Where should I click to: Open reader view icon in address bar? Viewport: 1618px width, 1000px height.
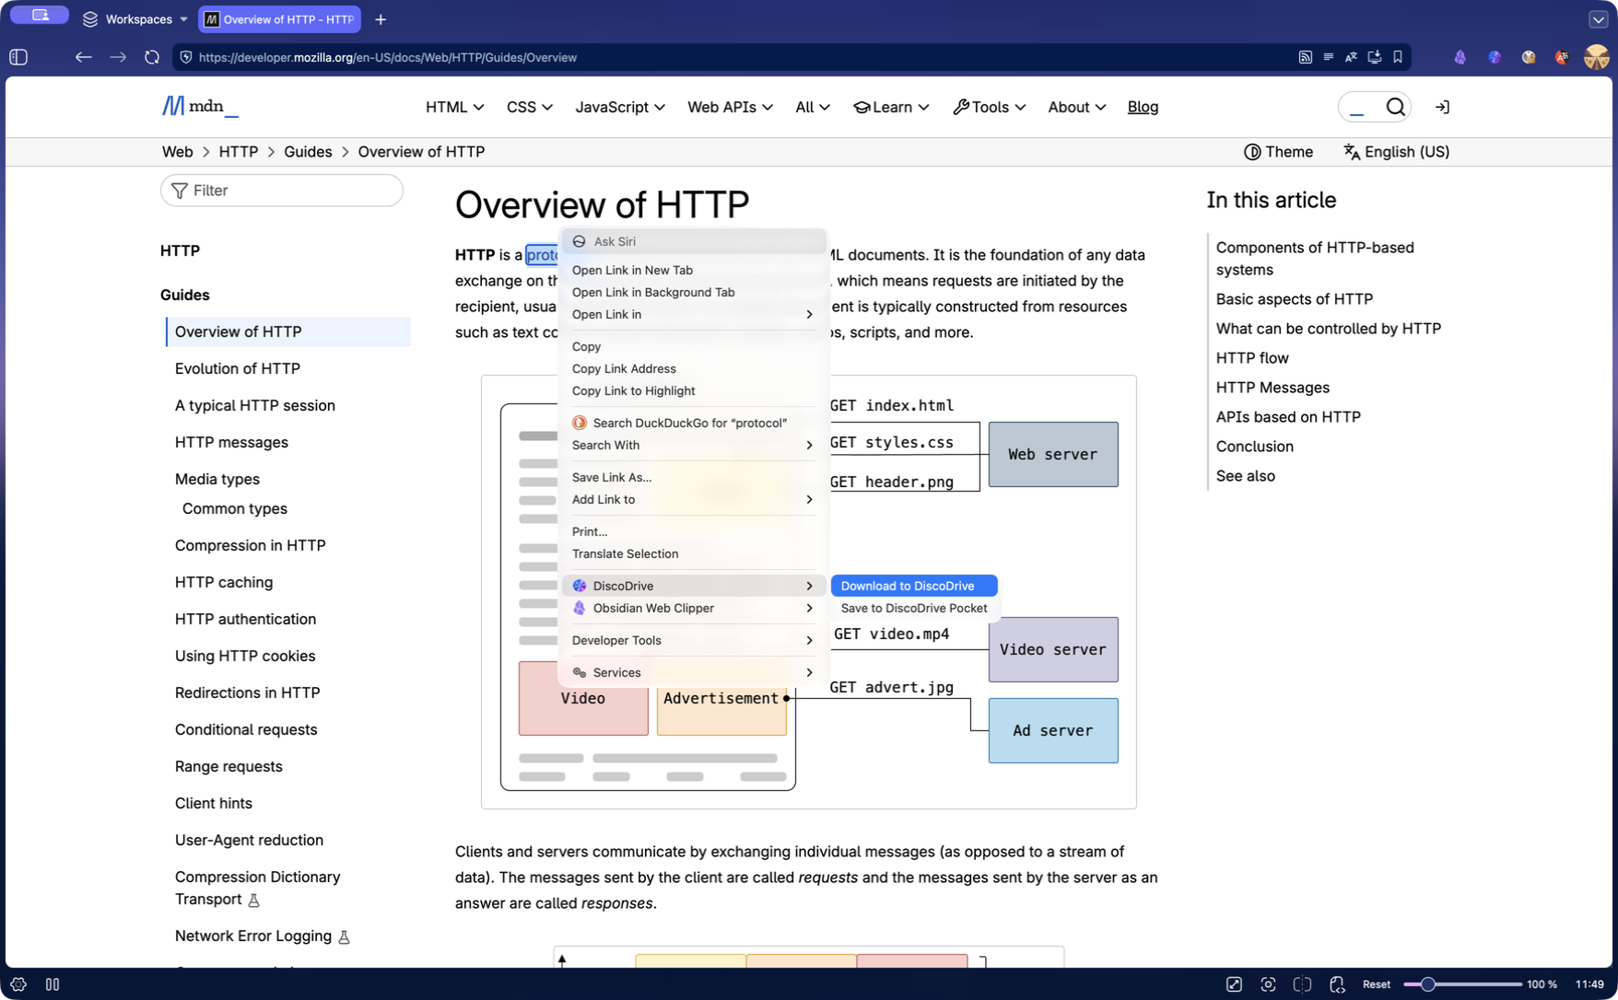point(1328,57)
